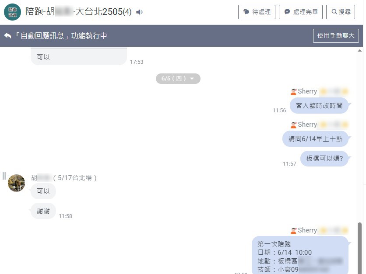
Task: Click the scroll-up arrow of the chat scrollbar
Action: [360, 51]
